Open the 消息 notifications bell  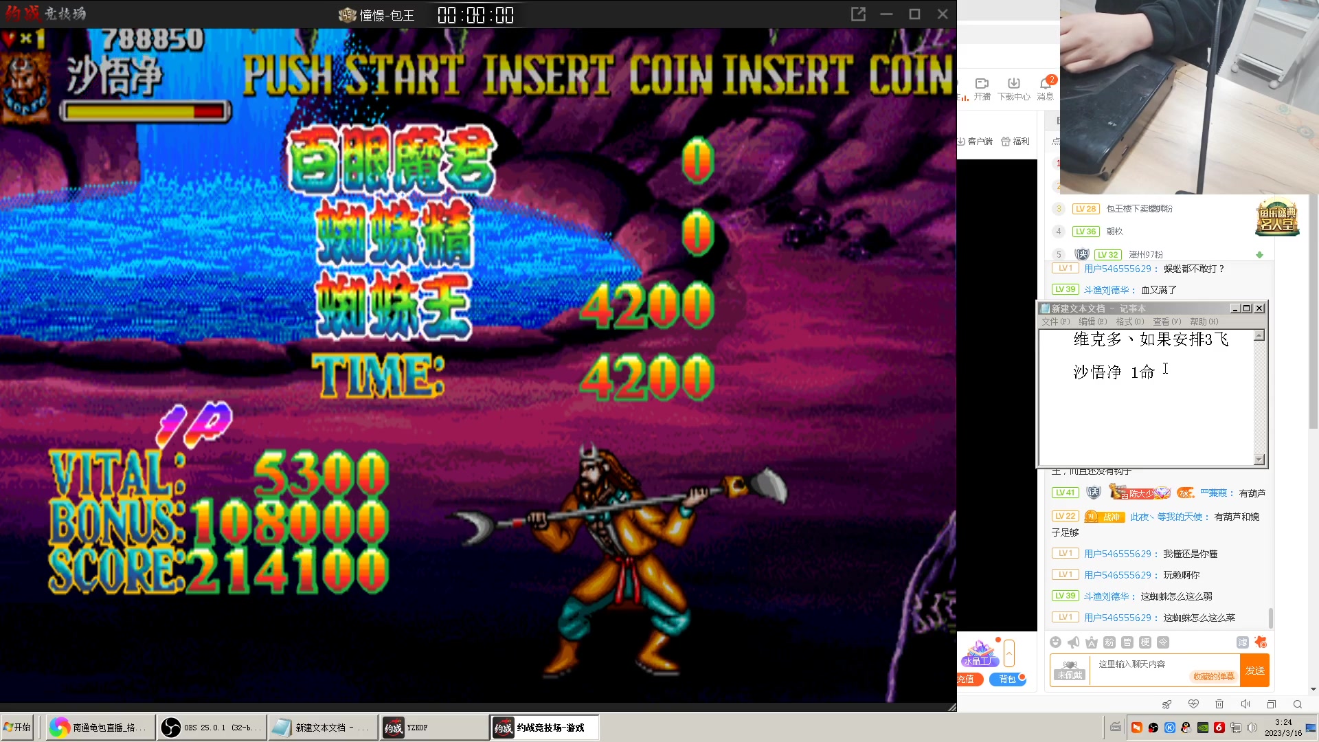pos(1046,89)
